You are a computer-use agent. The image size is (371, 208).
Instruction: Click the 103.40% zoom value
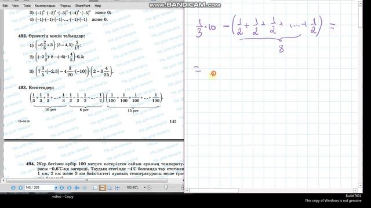coord(132,187)
